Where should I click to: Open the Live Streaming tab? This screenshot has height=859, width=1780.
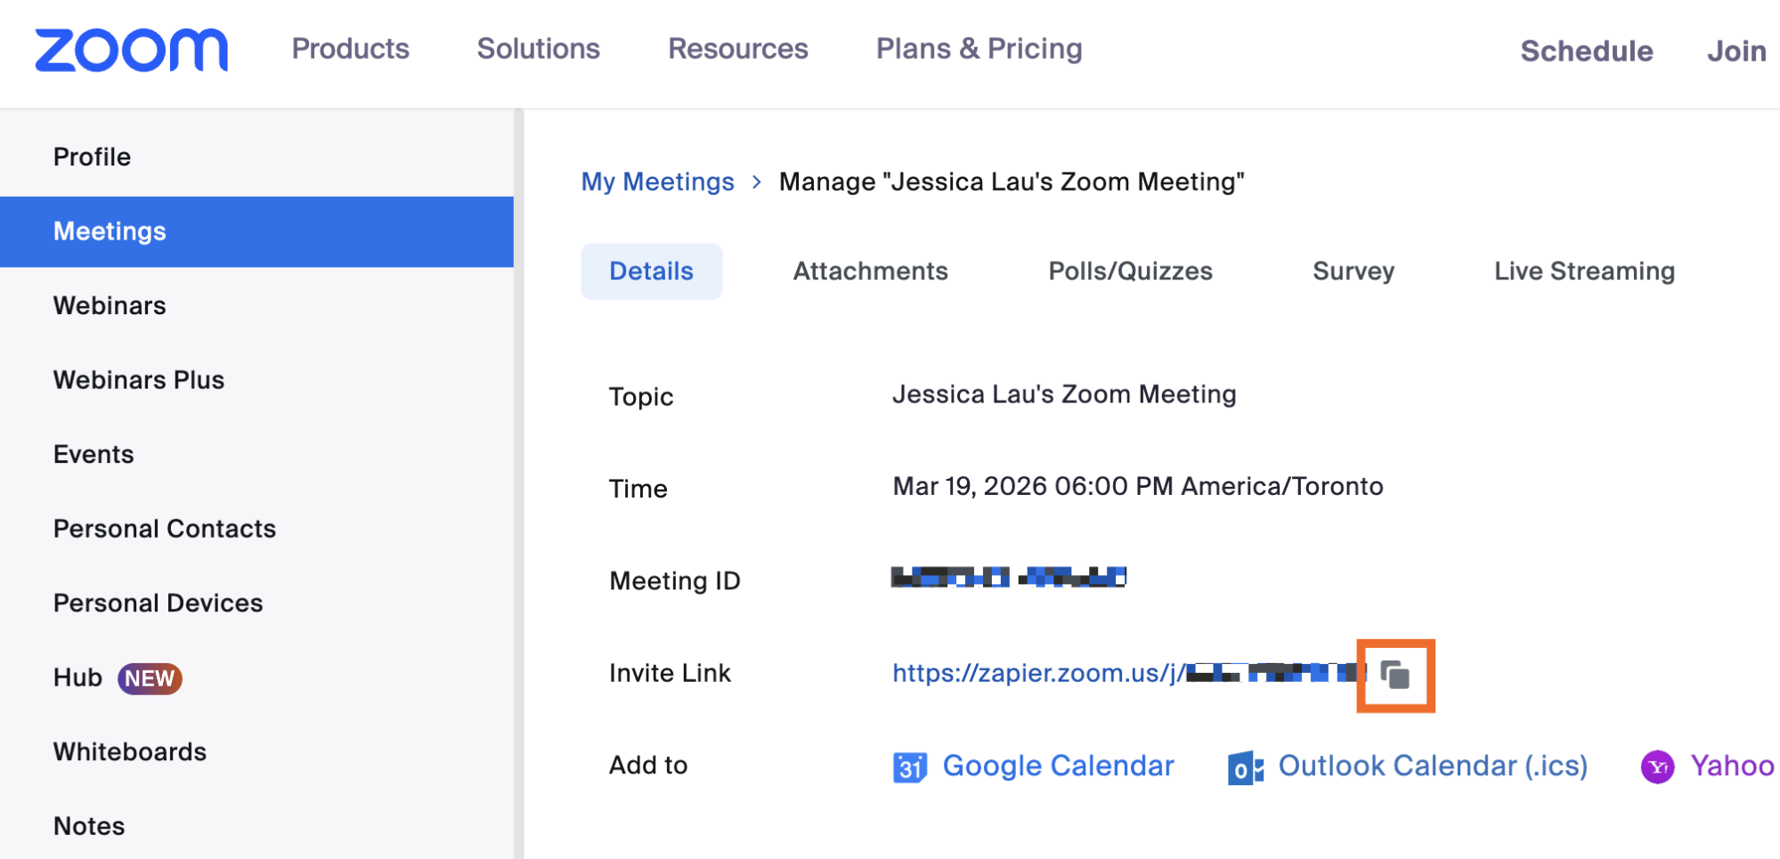(1583, 271)
